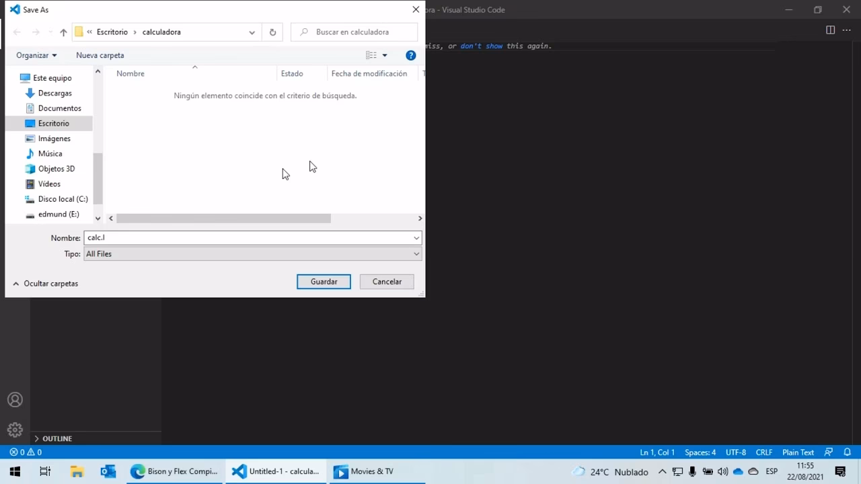Select Documentos in navigation pane
The image size is (861, 484).
pyautogui.click(x=59, y=108)
